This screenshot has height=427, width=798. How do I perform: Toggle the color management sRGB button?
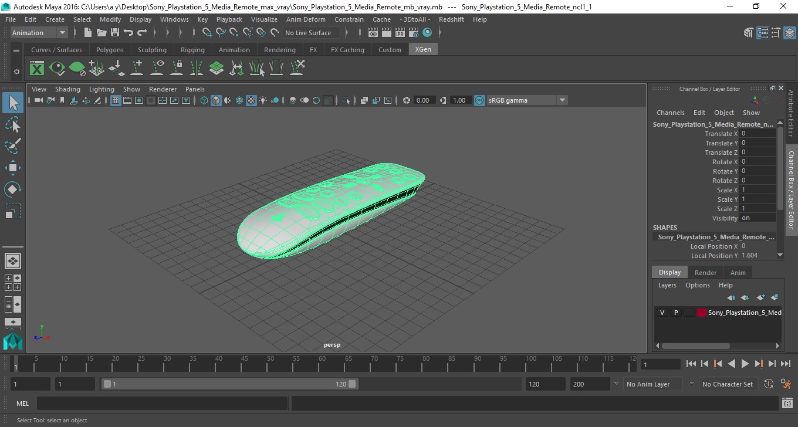pos(479,100)
